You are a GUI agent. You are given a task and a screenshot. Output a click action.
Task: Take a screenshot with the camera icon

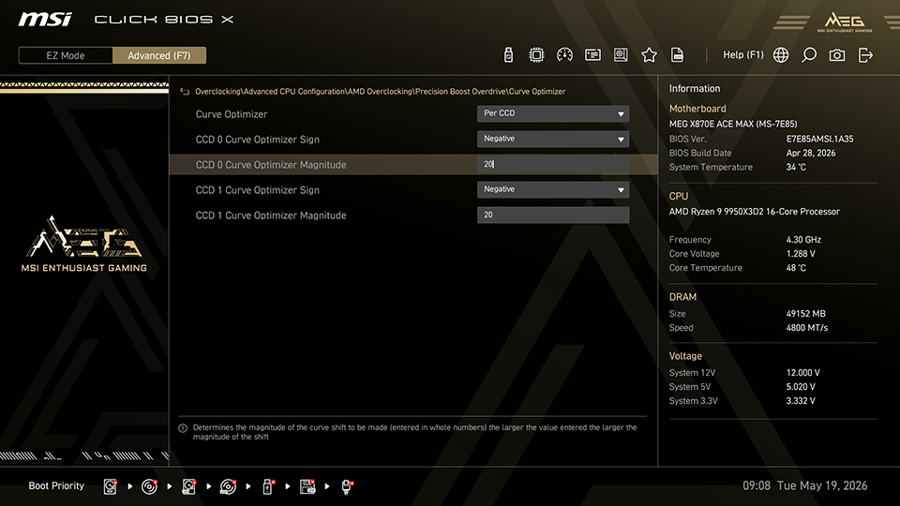[x=837, y=55]
